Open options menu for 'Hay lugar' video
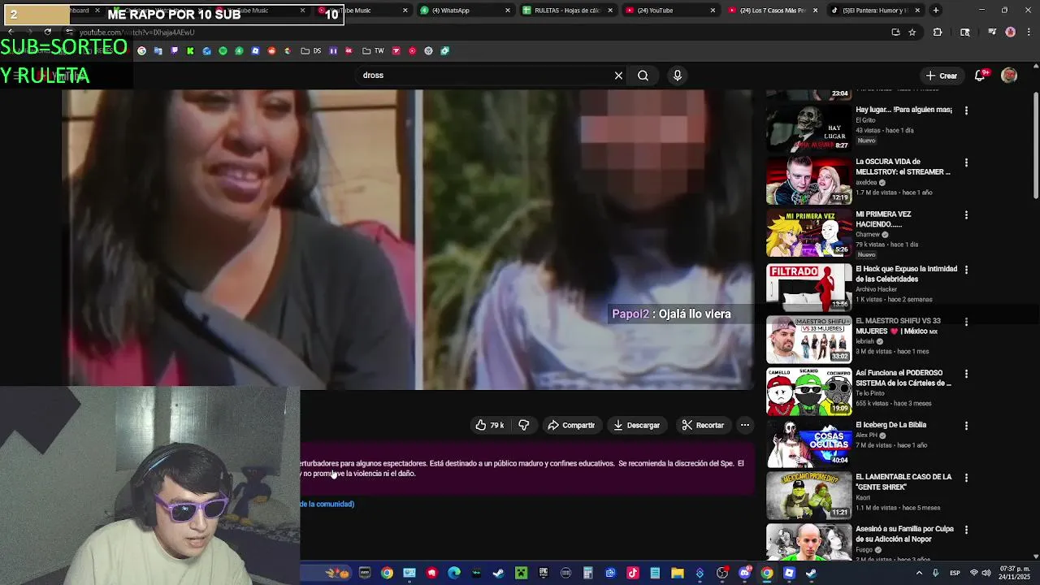Screen dimensions: 1040x585 click(966, 110)
